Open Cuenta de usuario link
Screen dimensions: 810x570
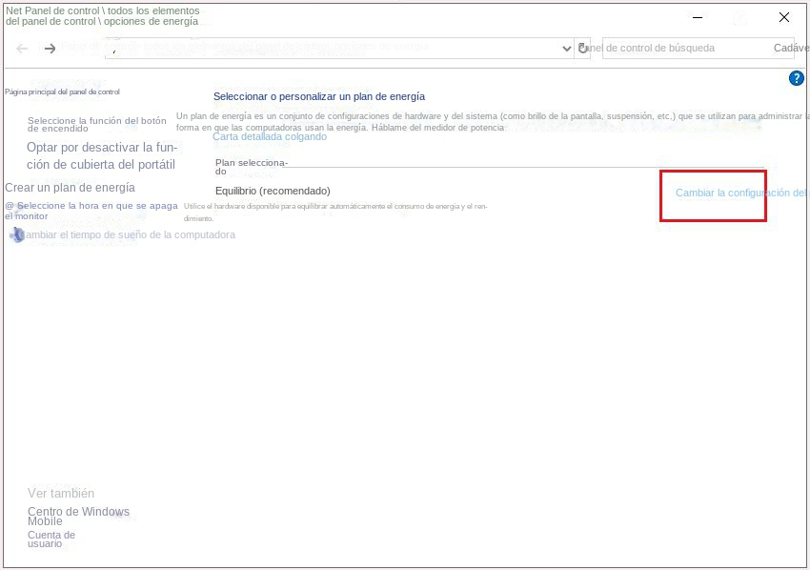coord(51,539)
